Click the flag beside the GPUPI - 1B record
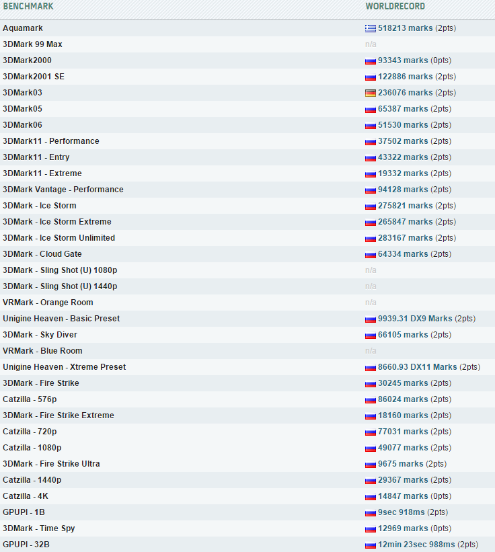This screenshot has width=495, height=552. [x=370, y=512]
